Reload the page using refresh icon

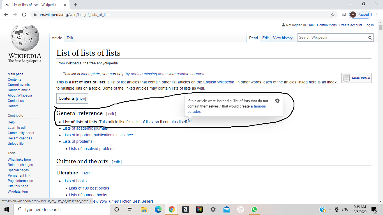[24, 15]
